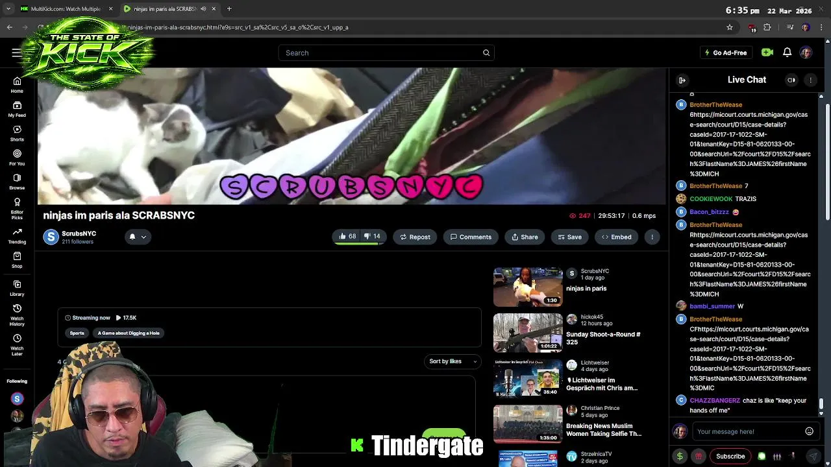
Task: Expand notification options chevron
Action: [143, 237]
